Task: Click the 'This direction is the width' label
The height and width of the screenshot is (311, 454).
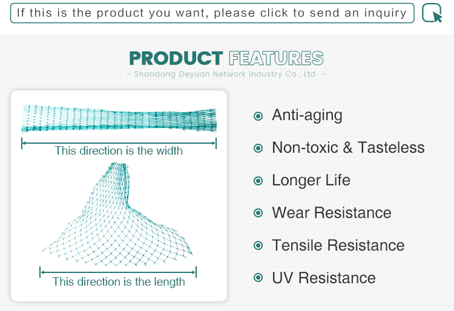Action: pyautogui.click(x=119, y=151)
